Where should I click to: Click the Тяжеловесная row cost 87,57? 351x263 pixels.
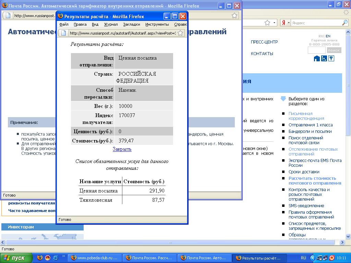[158, 200]
